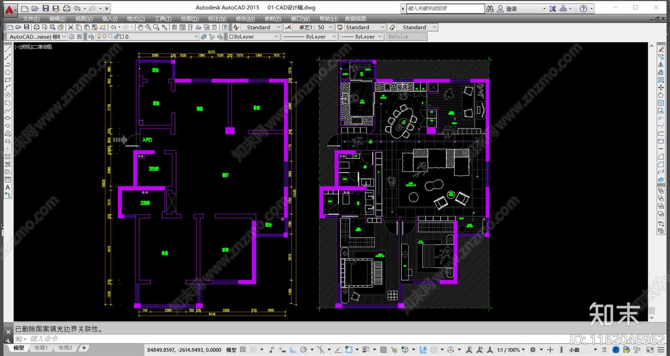Select the Erase tool in modify toolbar
Screen dimensions: 670x356
(x=661, y=49)
